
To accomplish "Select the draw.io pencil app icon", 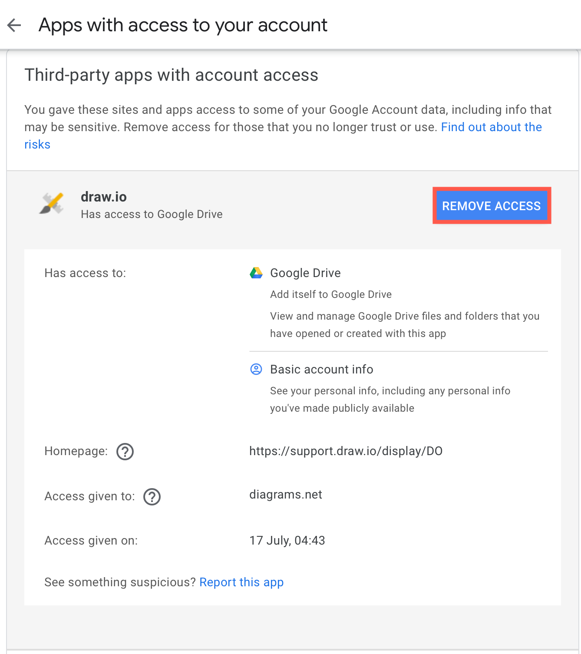I will pos(51,204).
